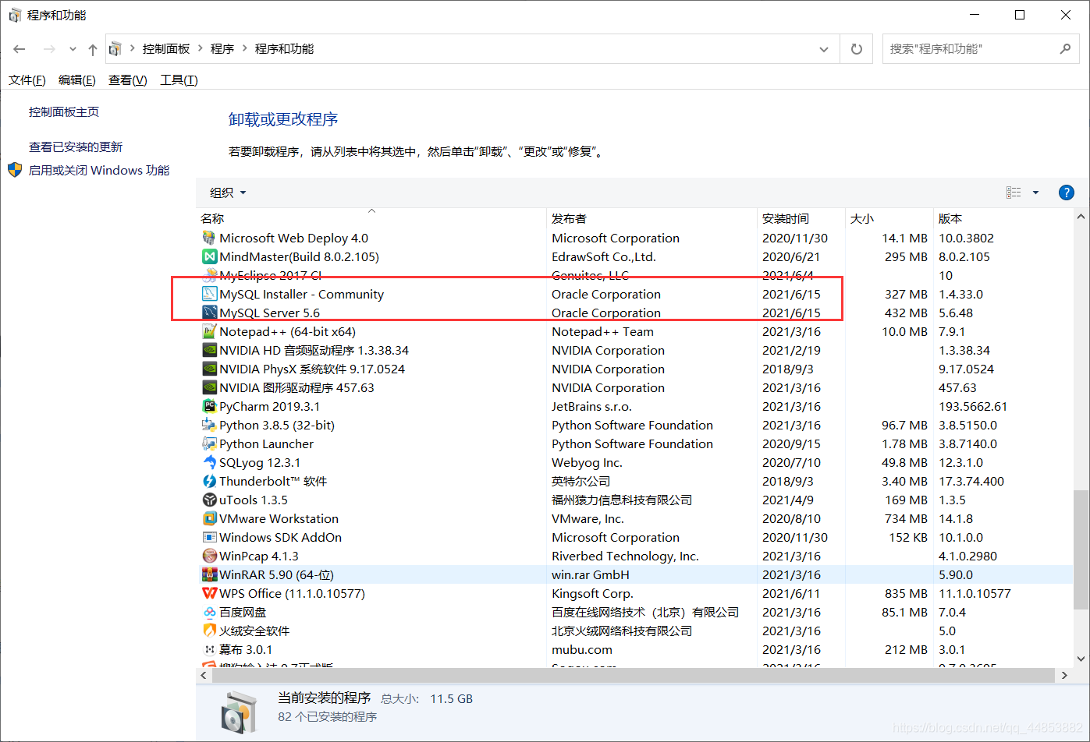Screen dimensions: 1090x742
Task: Open the view options dropdown arrow
Action: [1035, 193]
